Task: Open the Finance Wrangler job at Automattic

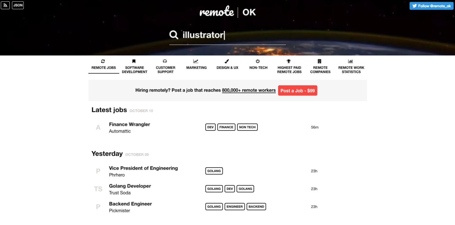Action: point(129,124)
